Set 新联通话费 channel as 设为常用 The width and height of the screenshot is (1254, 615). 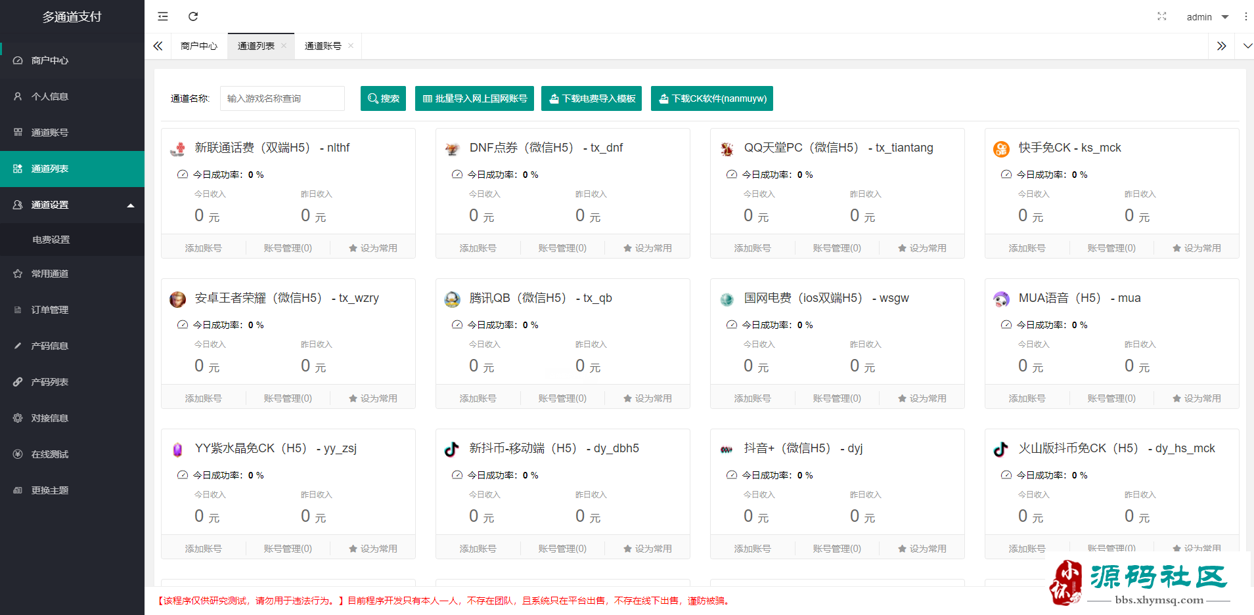(x=372, y=248)
